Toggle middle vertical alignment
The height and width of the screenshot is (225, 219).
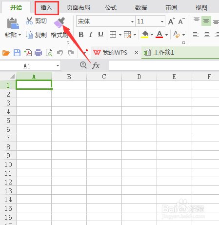[206, 21]
